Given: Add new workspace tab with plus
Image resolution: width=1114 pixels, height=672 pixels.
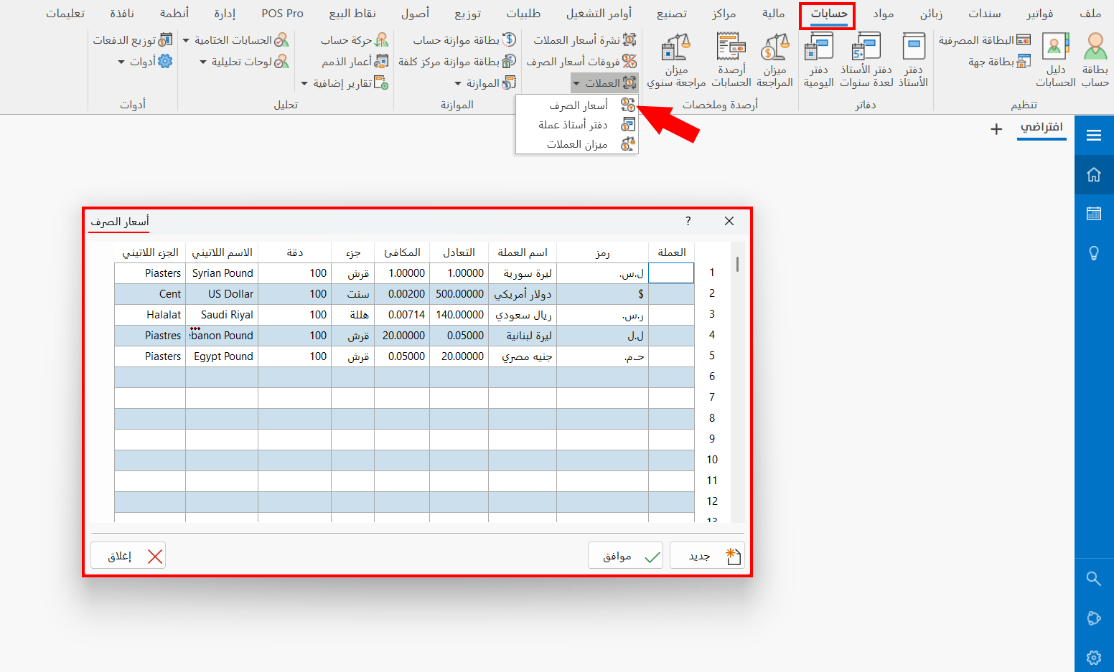Looking at the screenshot, I should tap(996, 129).
